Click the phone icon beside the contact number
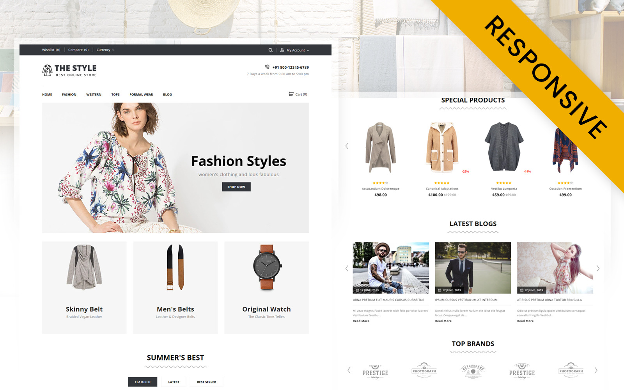 pos(266,67)
